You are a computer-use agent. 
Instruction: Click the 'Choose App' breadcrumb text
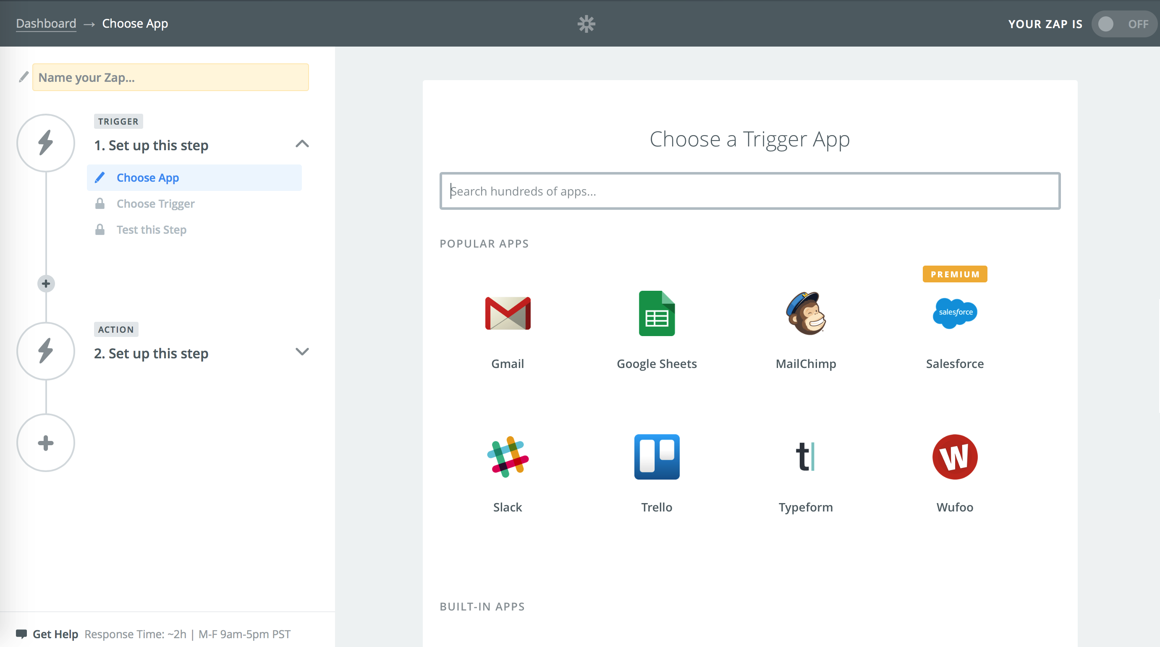tap(135, 23)
